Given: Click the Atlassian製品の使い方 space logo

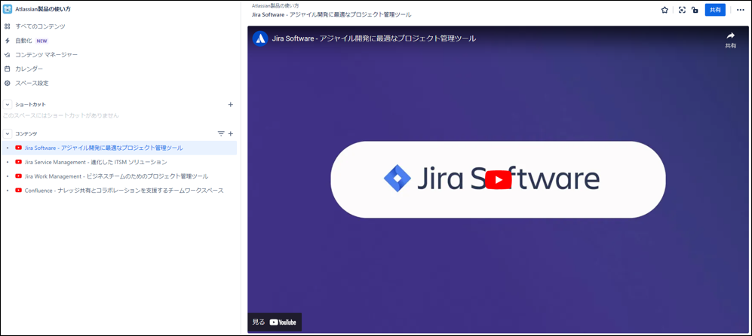Looking at the screenshot, I should point(8,10).
